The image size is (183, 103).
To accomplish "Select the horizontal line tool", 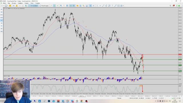I will click(x=100, y=6).
